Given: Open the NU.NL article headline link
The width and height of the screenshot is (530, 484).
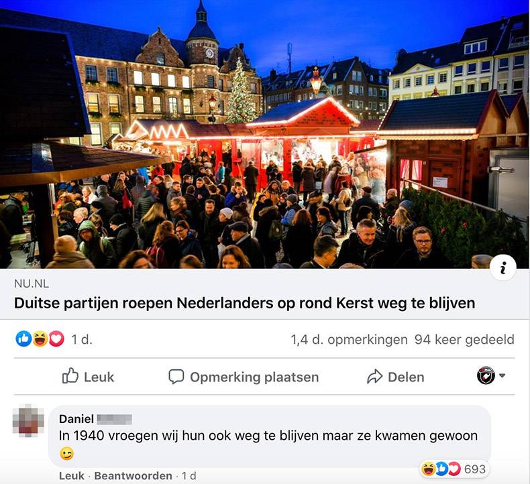Looking at the screenshot, I should pos(244,303).
